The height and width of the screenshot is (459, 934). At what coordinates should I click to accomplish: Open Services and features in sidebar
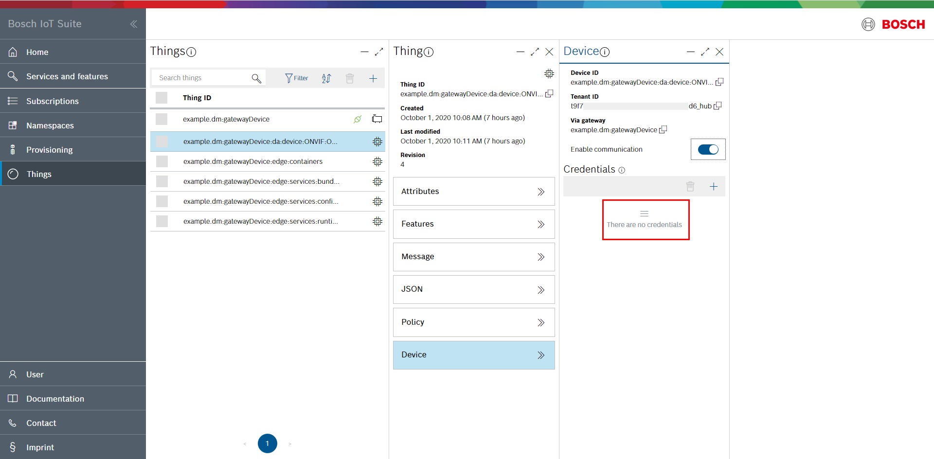pos(73,76)
